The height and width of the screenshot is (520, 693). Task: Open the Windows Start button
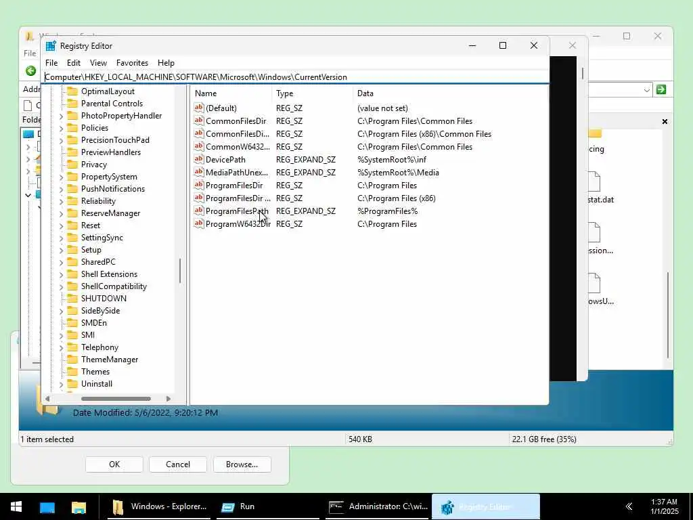click(16, 506)
